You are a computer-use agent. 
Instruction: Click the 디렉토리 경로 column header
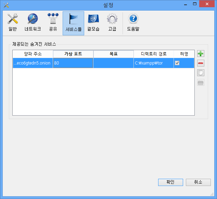[154, 54]
